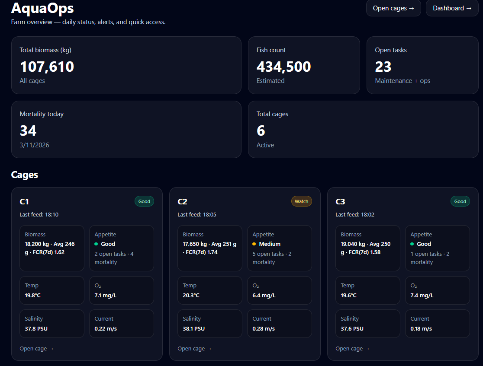Open cage link for C3
The height and width of the screenshot is (366, 483).
tap(352, 349)
